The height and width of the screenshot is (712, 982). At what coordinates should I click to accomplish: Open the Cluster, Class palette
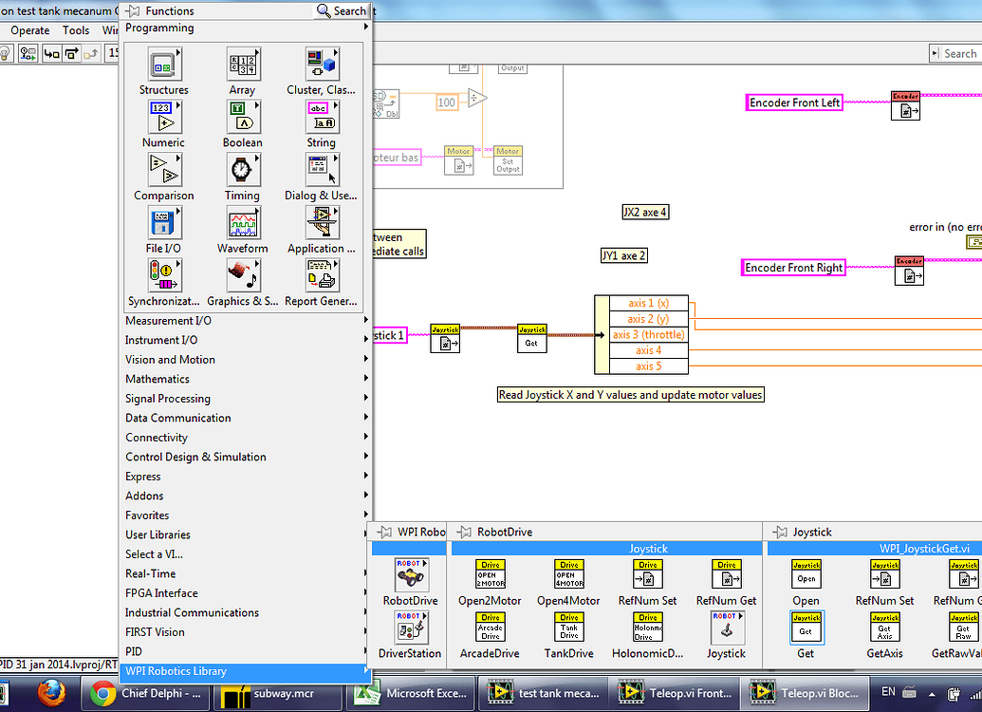click(322, 64)
